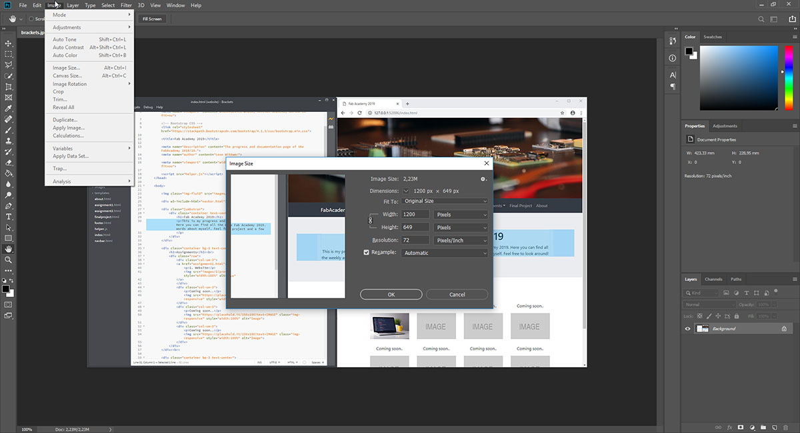The image size is (800, 433).
Task: Select the Move tool
Action: coord(9,43)
